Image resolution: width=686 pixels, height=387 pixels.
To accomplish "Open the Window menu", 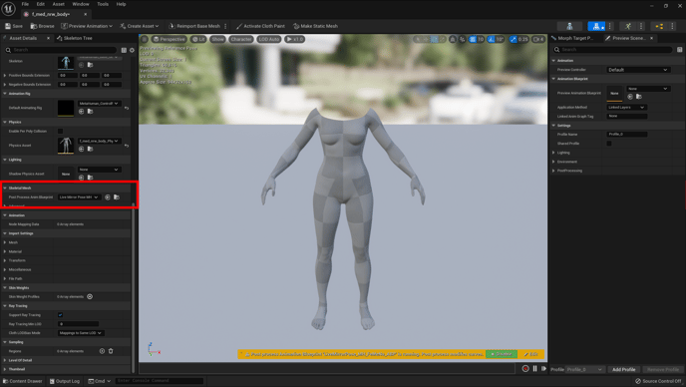I will coord(81,4).
